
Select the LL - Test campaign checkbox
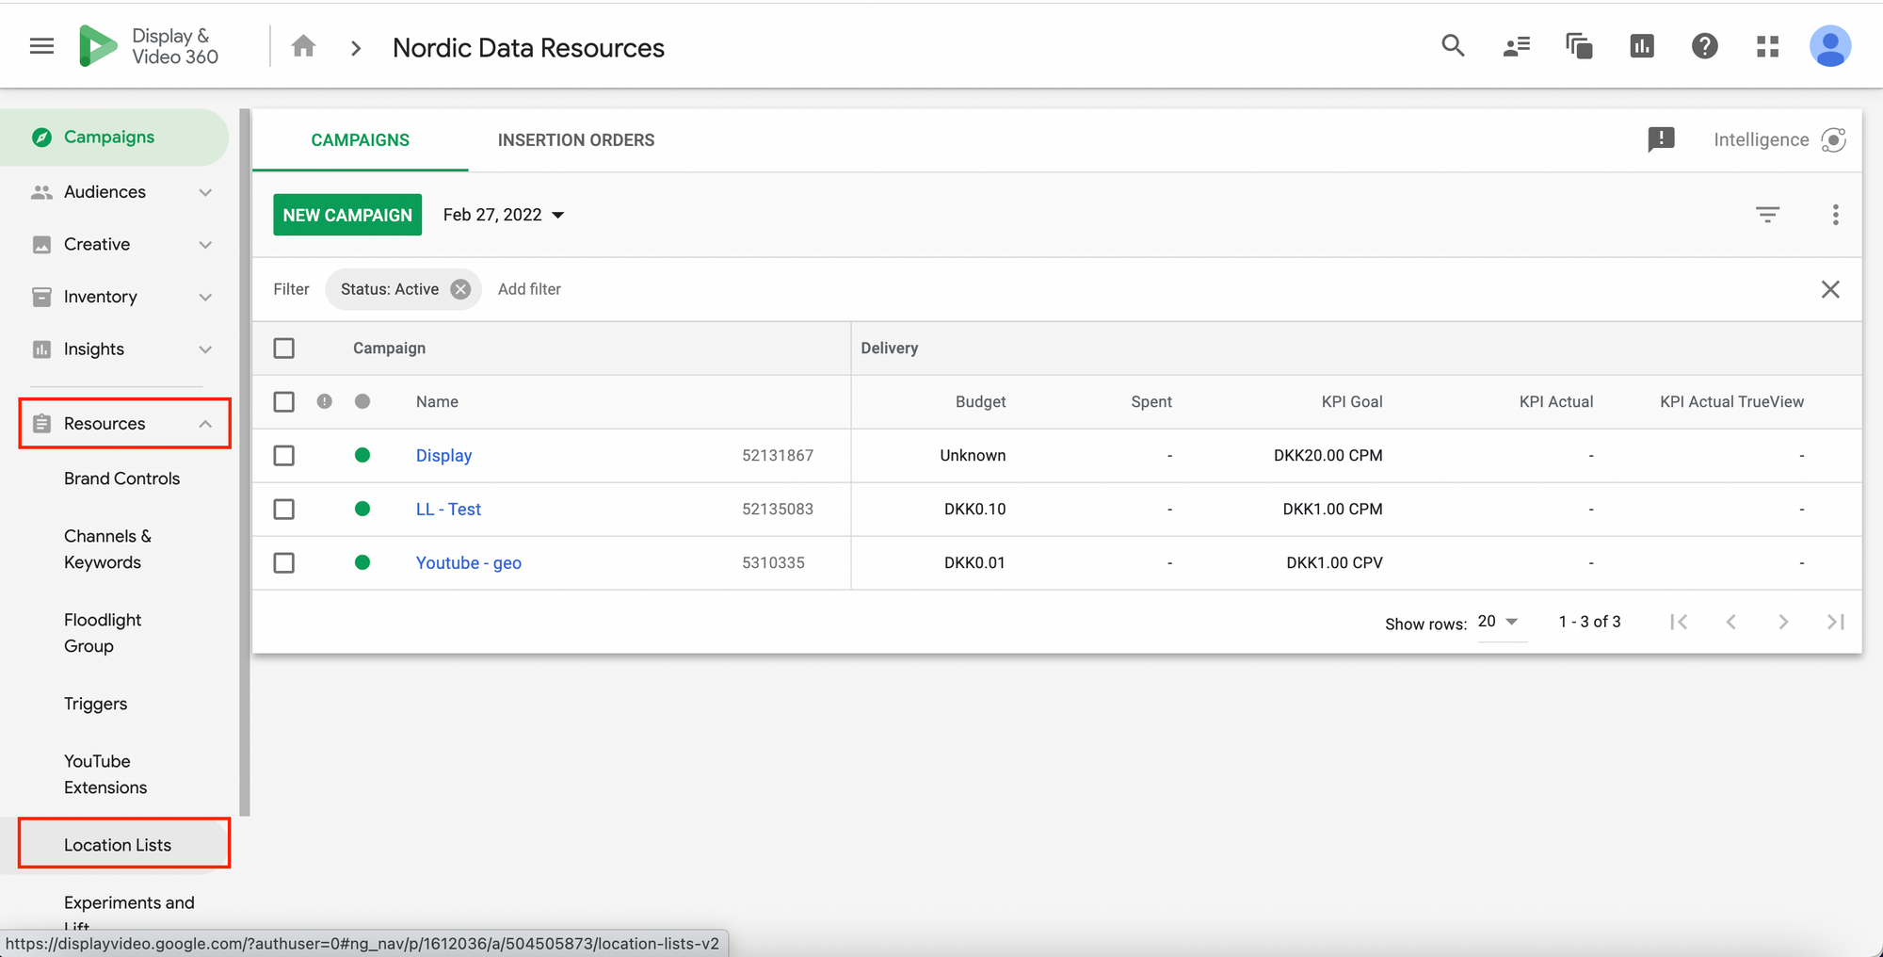(x=283, y=510)
